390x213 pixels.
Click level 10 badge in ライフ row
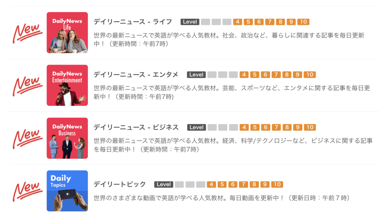click(303, 22)
